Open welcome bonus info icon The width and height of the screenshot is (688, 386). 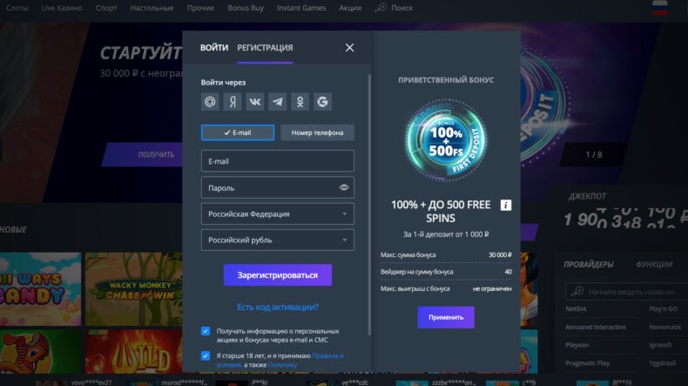coord(506,205)
